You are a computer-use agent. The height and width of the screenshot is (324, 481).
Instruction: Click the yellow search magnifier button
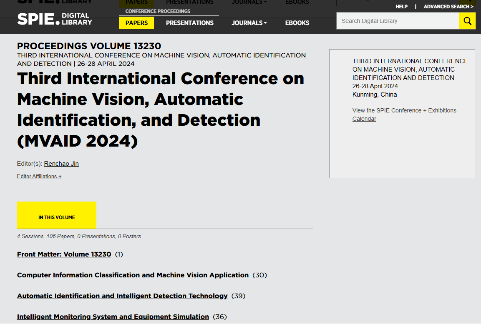[x=467, y=21]
